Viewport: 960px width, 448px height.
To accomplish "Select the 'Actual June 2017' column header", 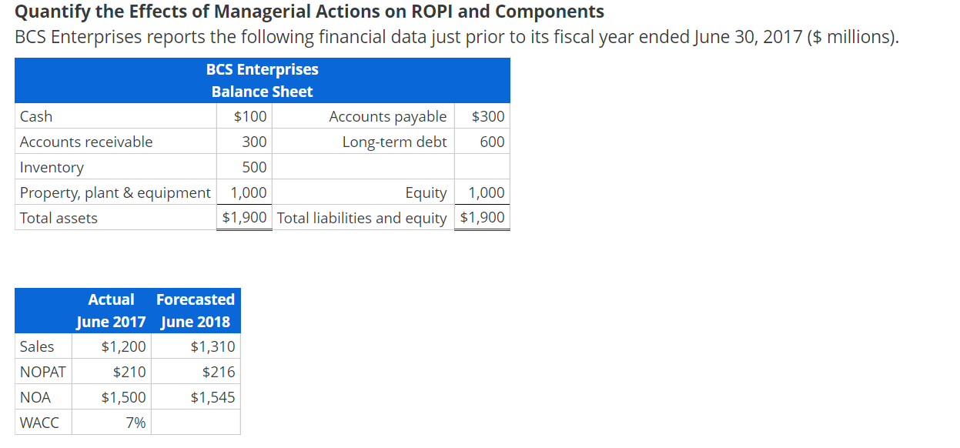I will click(112, 310).
